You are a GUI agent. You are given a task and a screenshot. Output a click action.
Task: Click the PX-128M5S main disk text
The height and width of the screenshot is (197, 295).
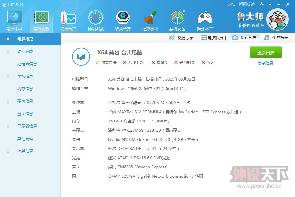[x=146, y=130]
